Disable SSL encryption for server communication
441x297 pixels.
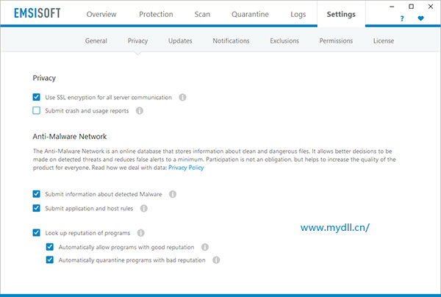tap(36, 97)
